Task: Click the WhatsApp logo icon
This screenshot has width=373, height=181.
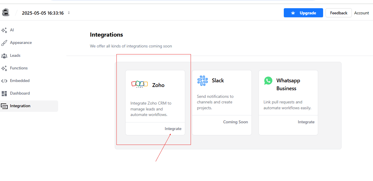Action: pos(268,81)
